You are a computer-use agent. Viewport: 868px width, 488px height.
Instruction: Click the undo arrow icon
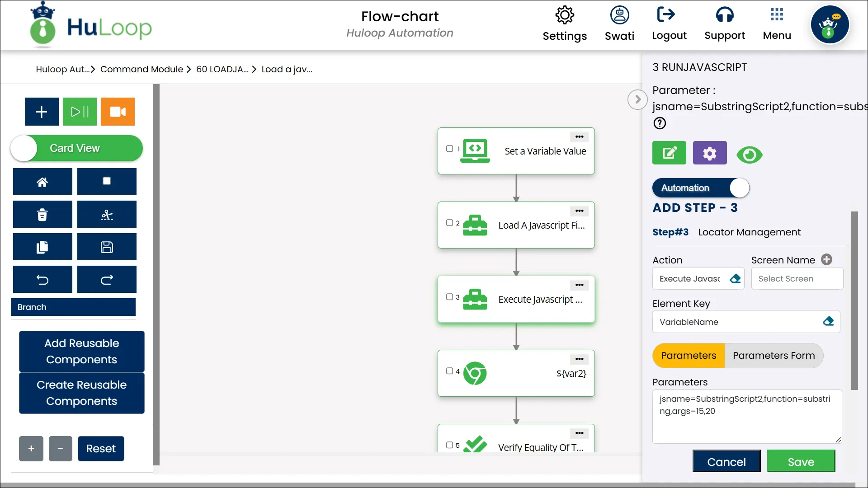pos(42,280)
